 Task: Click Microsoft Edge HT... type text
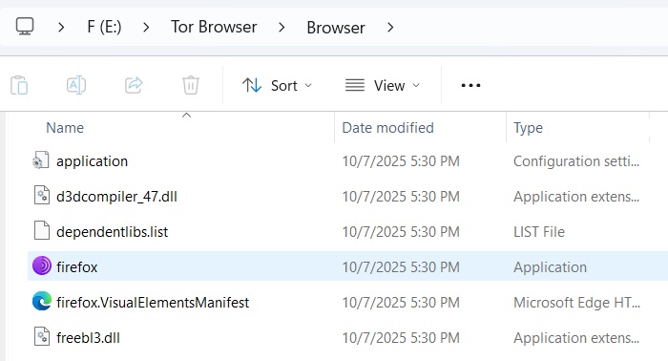576,303
